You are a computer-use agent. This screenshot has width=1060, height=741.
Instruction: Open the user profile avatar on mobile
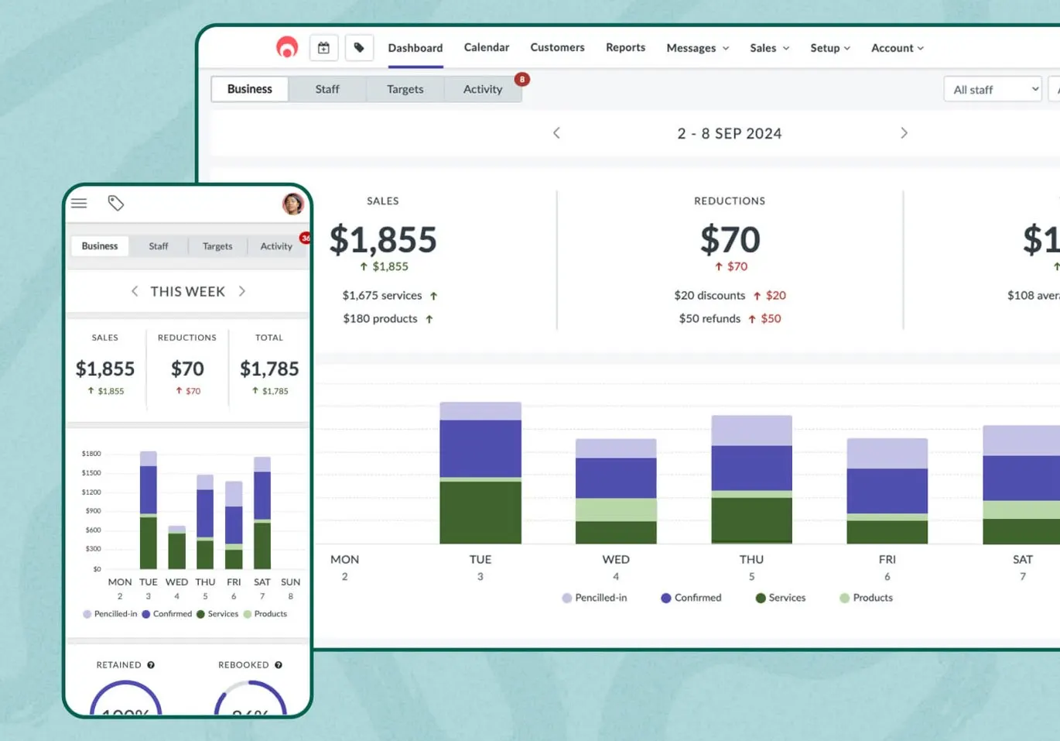pos(292,204)
